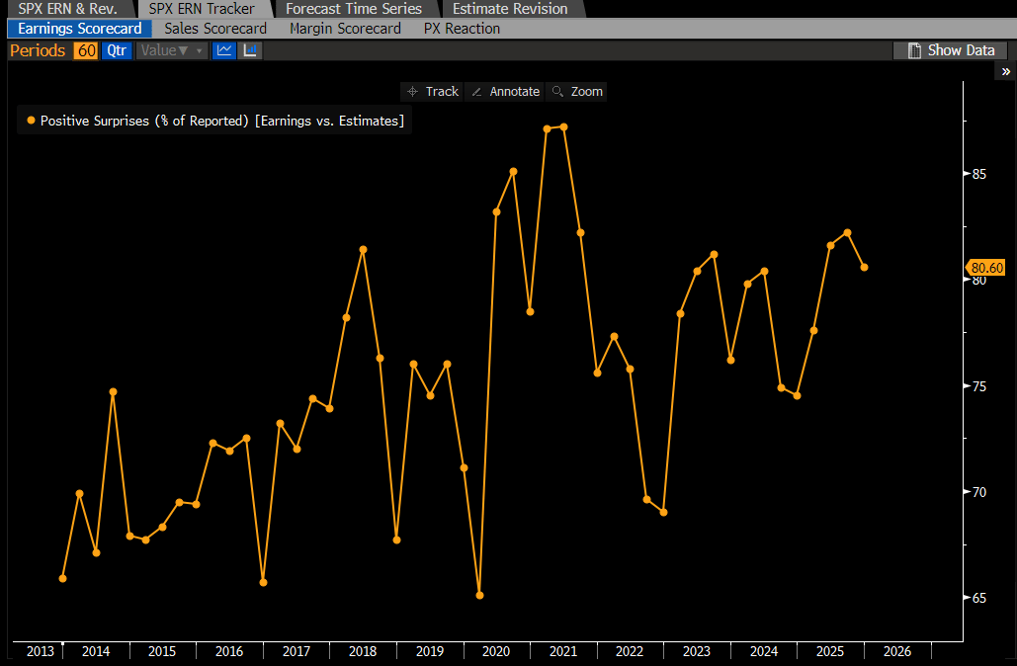The width and height of the screenshot is (1017, 666).
Task: Switch to line chart view icon
Action: tap(224, 50)
